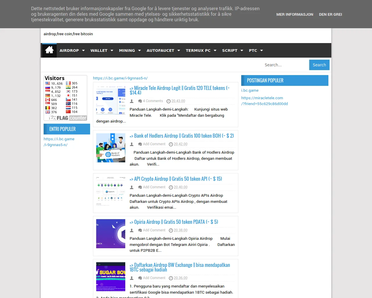Click Add Comment on Opiria Airdrop post
Screen dimensions: 372x298
pos(154,230)
